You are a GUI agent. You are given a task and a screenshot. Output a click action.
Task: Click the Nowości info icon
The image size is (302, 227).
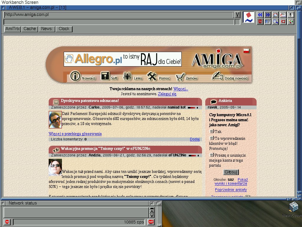click(75, 76)
